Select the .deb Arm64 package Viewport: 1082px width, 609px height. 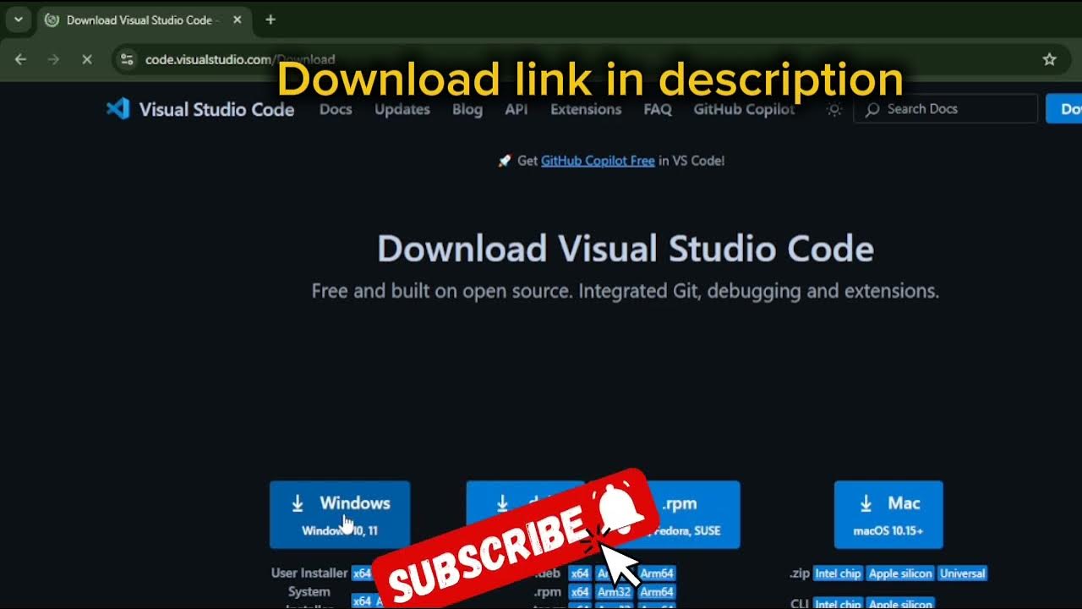[657, 573]
